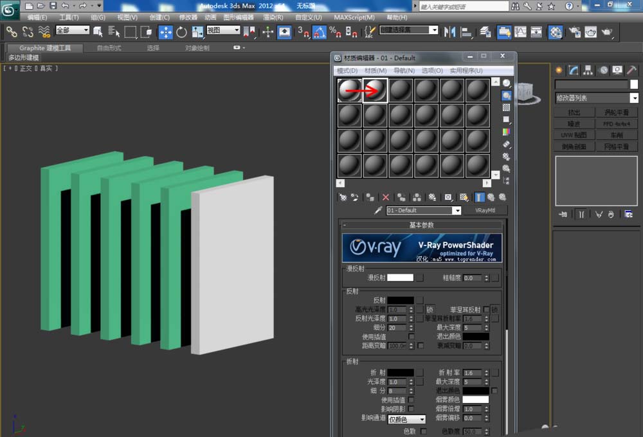Open the 渲染(R) menu
Image resolution: width=643 pixels, height=437 pixels.
point(273,17)
